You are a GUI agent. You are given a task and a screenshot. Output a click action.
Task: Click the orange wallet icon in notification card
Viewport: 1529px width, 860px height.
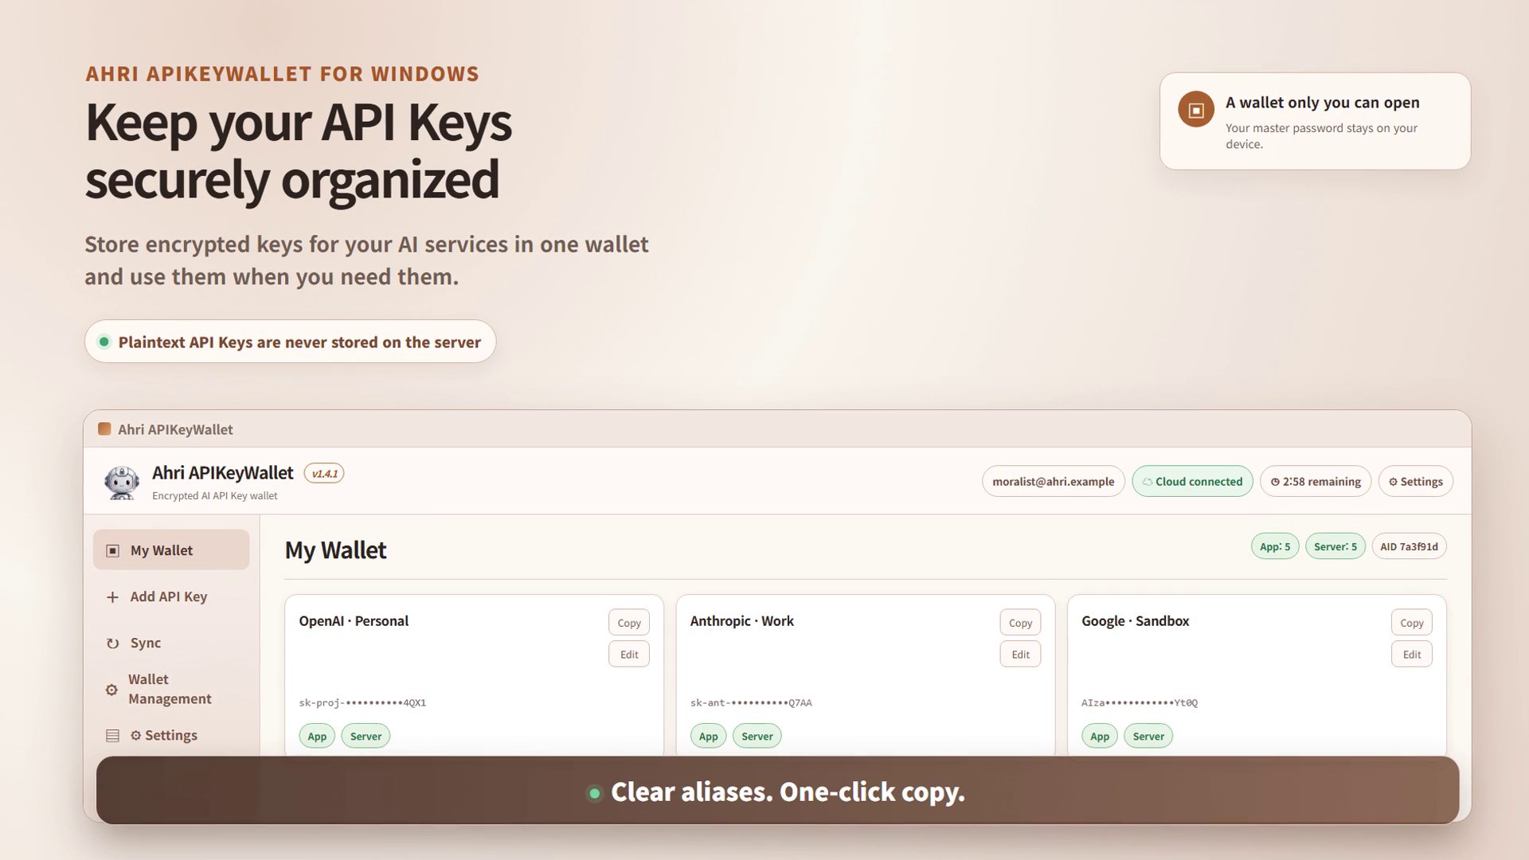coord(1196,110)
